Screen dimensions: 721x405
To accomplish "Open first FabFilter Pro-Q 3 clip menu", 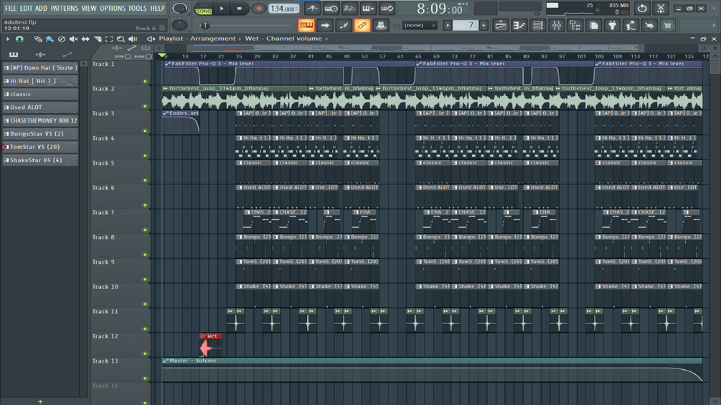I will point(167,64).
